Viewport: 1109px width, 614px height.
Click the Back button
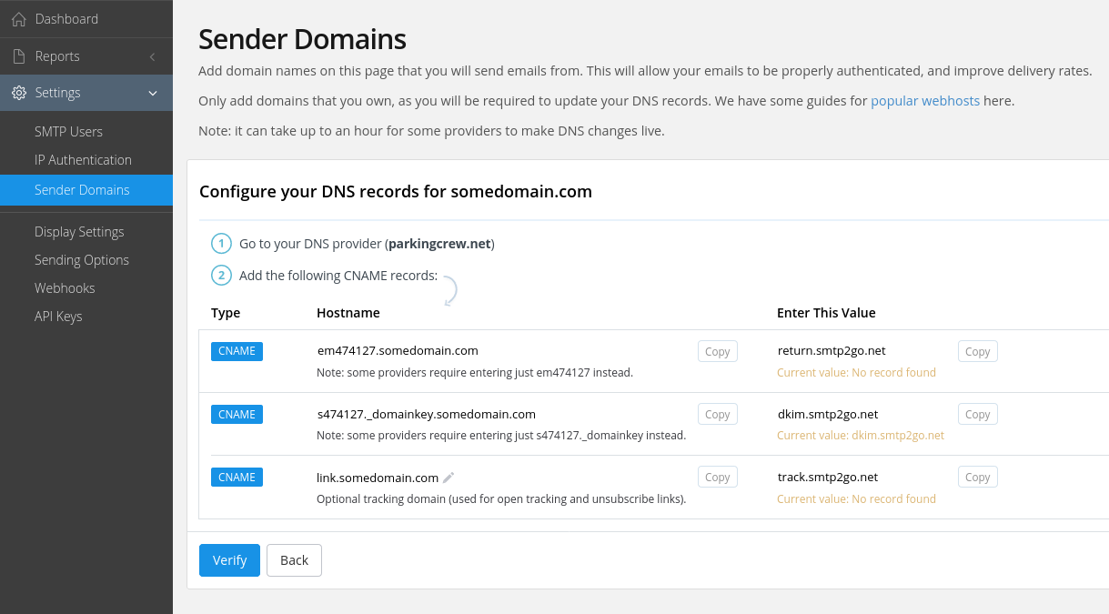(x=294, y=560)
